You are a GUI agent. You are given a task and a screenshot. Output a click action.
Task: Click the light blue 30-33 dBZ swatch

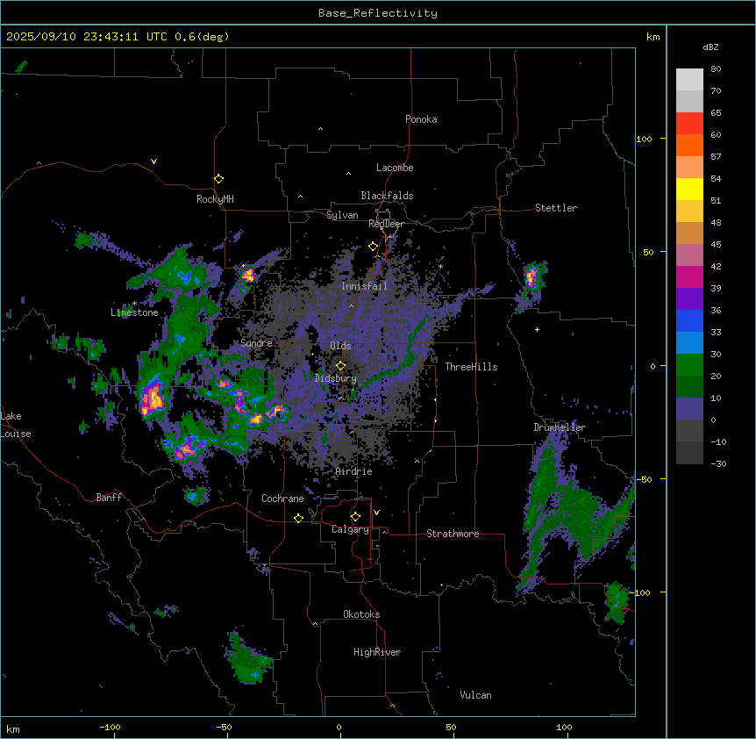point(689,343)
